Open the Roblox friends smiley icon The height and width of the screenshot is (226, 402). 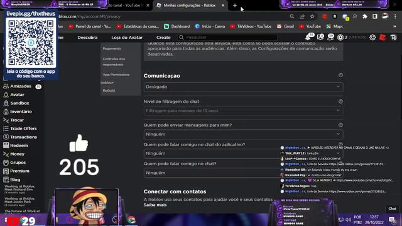[x=331, y=37]
